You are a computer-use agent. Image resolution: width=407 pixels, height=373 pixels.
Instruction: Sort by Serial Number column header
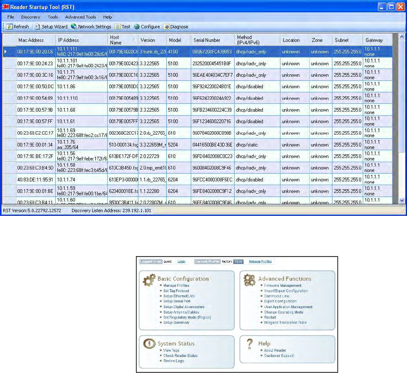click(213, 40)
